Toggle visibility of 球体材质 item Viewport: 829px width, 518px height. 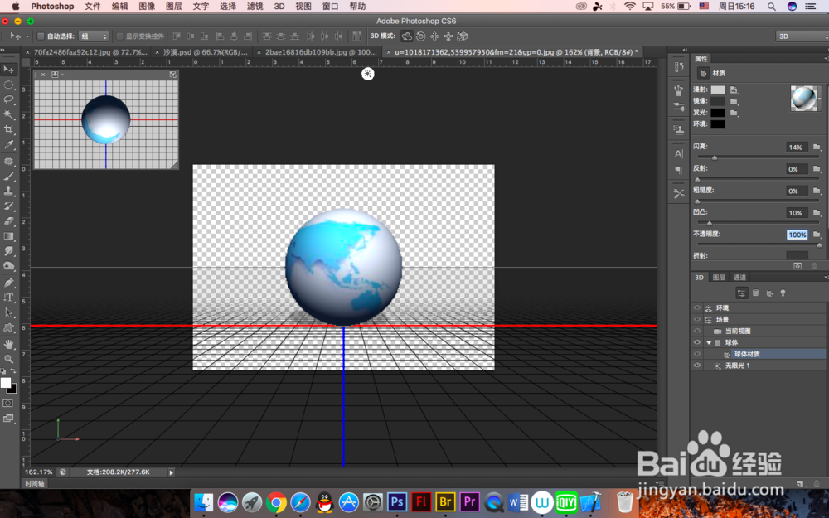697,354
